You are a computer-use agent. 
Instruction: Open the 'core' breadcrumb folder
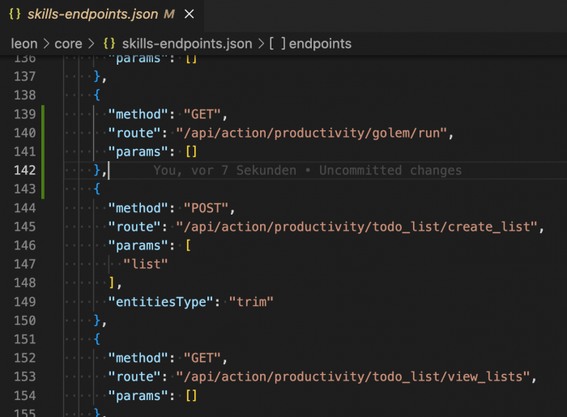click(x=68, y=44)
